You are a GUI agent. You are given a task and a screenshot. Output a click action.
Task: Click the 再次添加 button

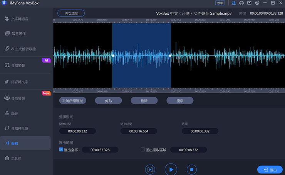coord(71,13)
